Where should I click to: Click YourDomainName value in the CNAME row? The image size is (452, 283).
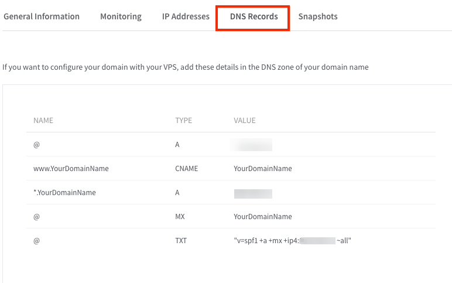[263, 169]
